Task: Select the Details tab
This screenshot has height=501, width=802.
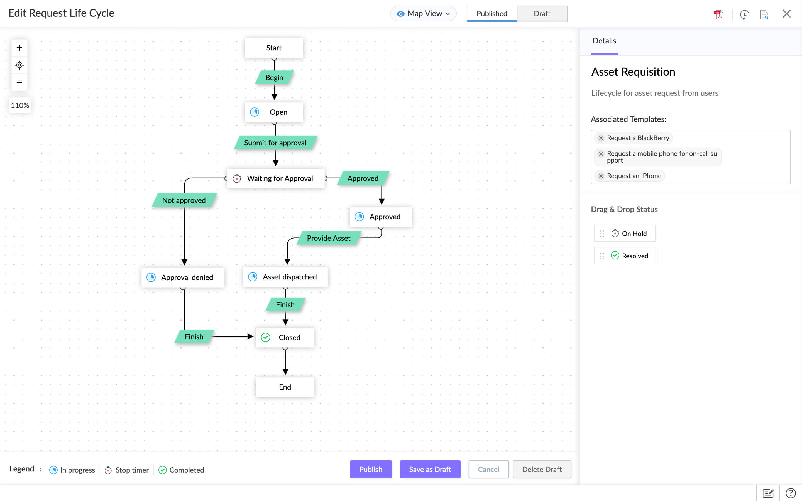Action: click(604, 41)
